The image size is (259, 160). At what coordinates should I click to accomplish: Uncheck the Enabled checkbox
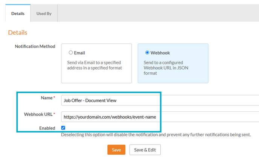coord(63,128)
